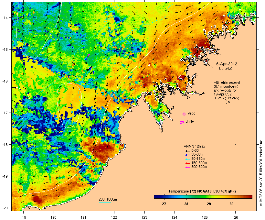Click the time label 05:54Z
The width and height of the screenshot is (265, 220).
pos(226,69)
